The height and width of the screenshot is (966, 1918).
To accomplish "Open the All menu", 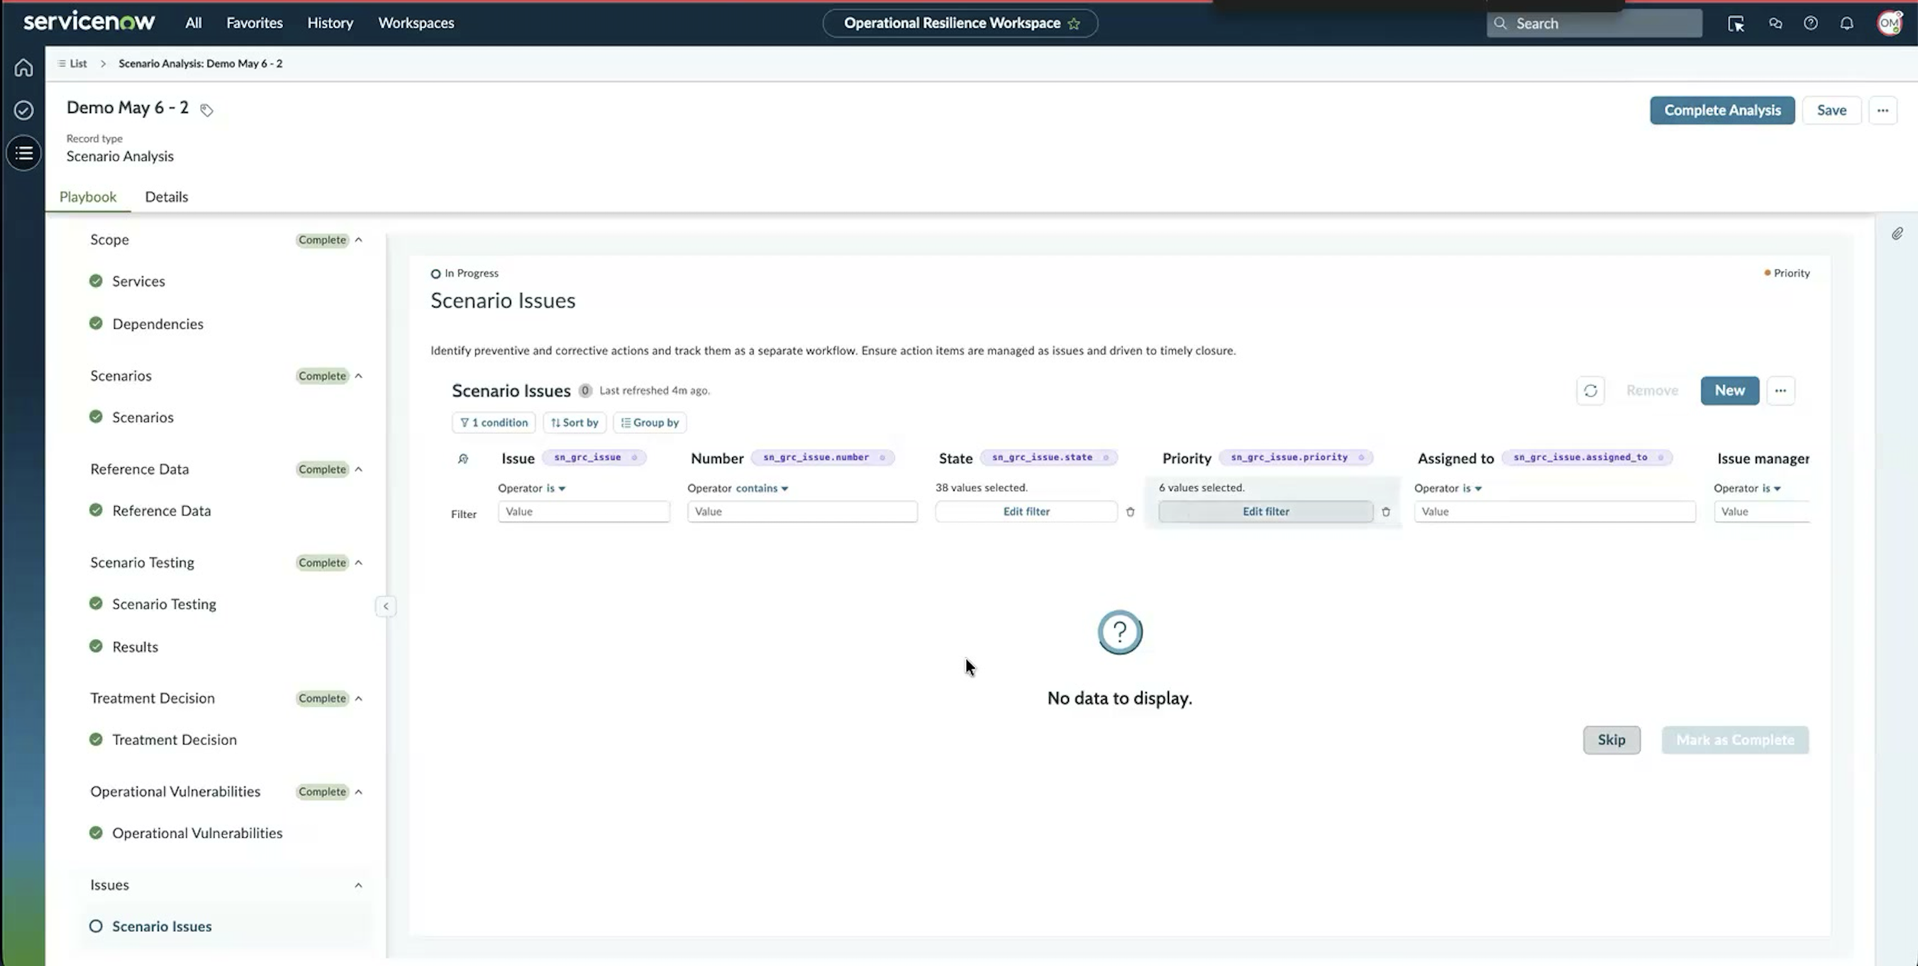I will (x=194, y=23).
